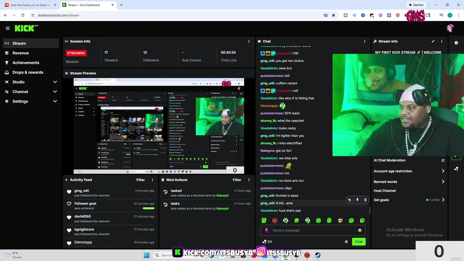Open the Activity Feed three-dot options
Viewport: 464px width, 261px height.
(152, 180)
